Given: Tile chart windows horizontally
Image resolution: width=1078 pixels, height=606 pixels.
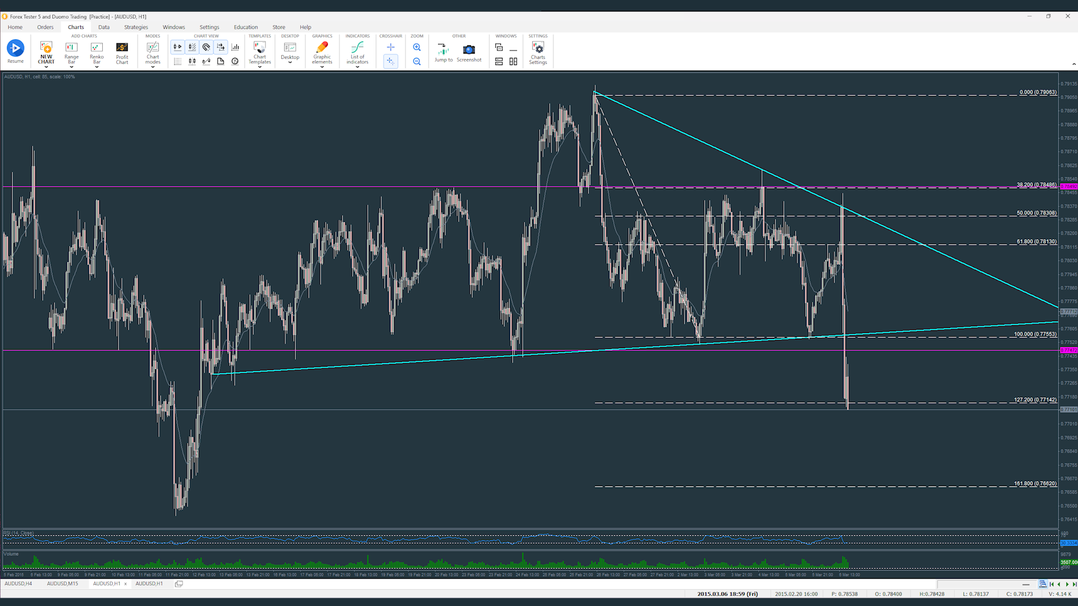Looking at the screenshot, I should point(499,61).
